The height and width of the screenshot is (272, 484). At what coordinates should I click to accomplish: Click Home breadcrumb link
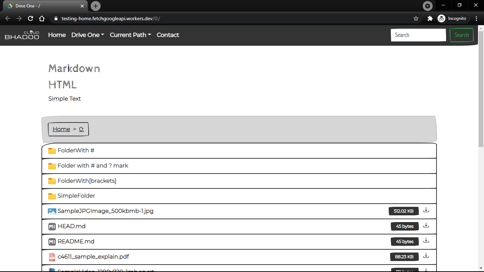(x=61, y=129)
